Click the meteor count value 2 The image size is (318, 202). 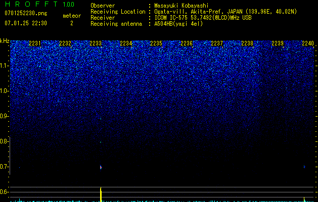pyautogui.click(x=72, y=23)
